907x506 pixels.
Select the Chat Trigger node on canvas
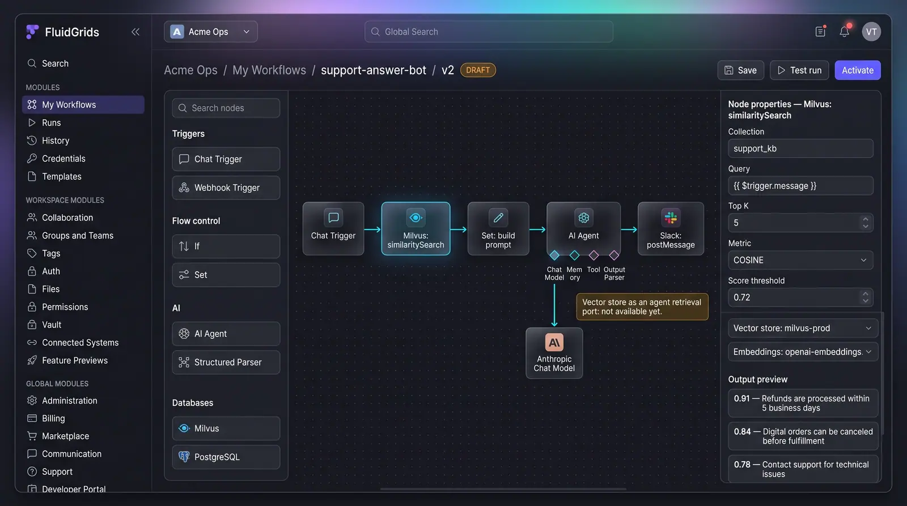333,228
